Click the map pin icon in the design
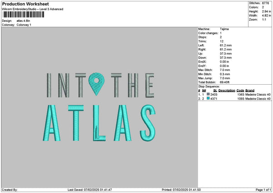The width and height of the screenshot is (273, 193). pos(96,84)
